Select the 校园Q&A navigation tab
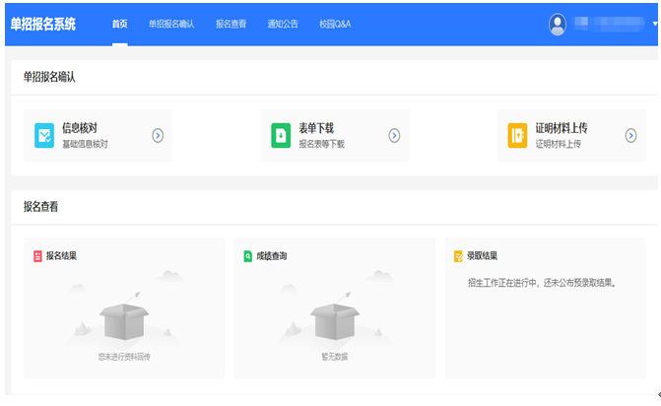The width and height of the screenshot is (661, 406). (x=335, y=24)
